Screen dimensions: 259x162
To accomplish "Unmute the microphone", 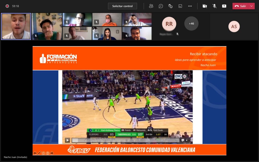I will (x=214, y=6).
